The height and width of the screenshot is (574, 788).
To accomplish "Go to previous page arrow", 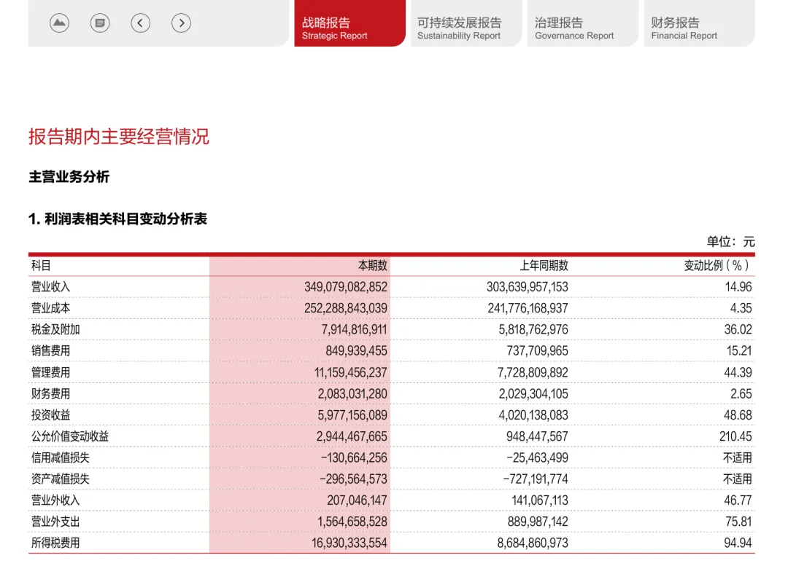I will point(141,23).
